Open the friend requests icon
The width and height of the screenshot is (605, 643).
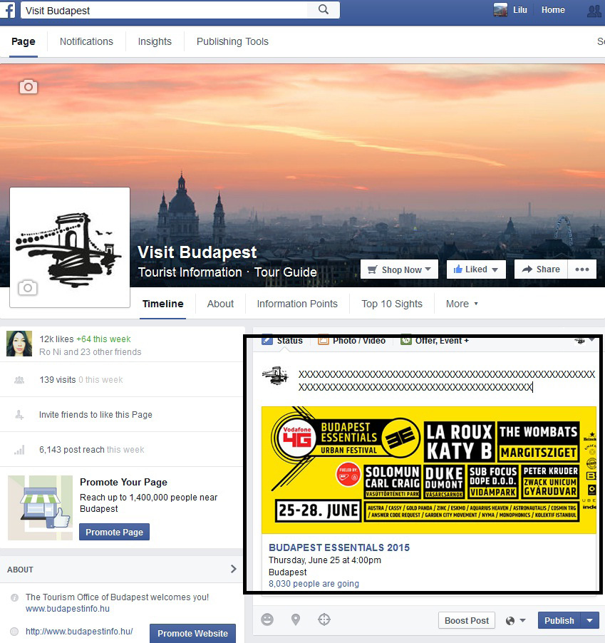pos(594,10)
